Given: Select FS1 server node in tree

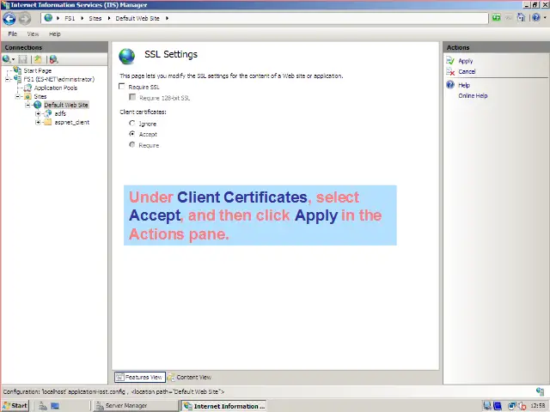Looking at the screenshot, I should coord(59,79).
